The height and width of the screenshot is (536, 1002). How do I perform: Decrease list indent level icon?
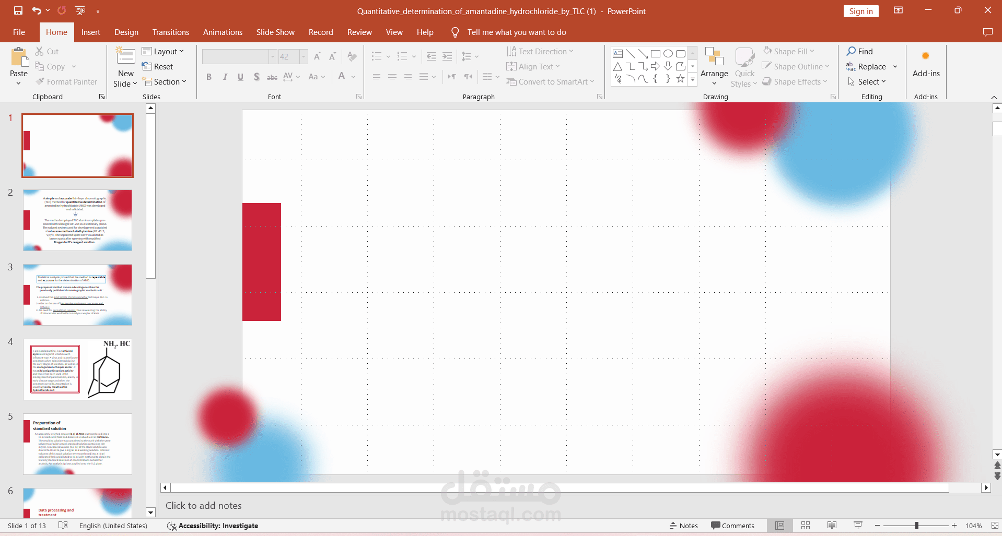[432, 56]
